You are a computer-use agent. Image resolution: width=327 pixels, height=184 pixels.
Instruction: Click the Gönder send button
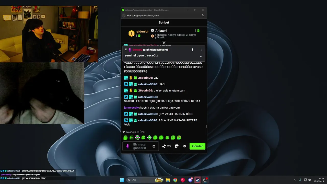[x=197, y=146]
